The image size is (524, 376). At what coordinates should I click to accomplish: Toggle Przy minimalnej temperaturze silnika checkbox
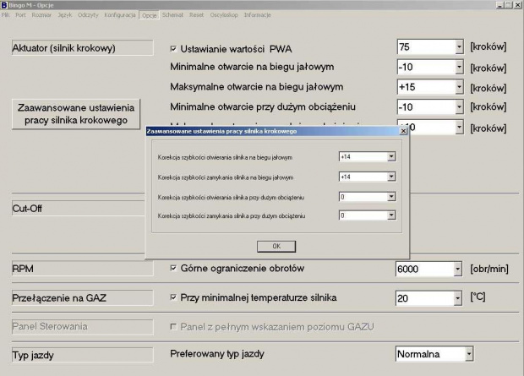[x=174, y=297]
